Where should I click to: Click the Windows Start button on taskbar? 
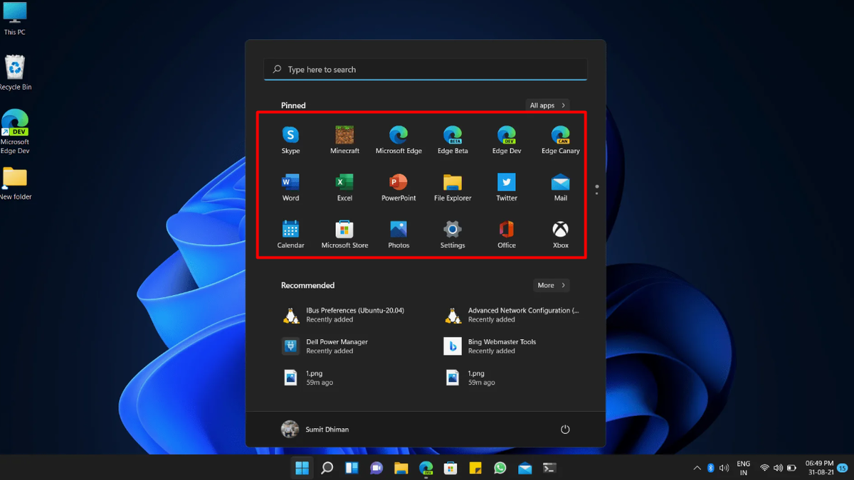click(302, 468)
